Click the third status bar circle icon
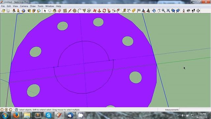211x119 pixels. click(x=11, y=110)
